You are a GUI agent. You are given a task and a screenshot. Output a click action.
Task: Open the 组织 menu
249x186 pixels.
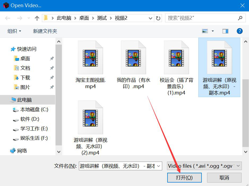pyautogui.click(x=14, y=31)
